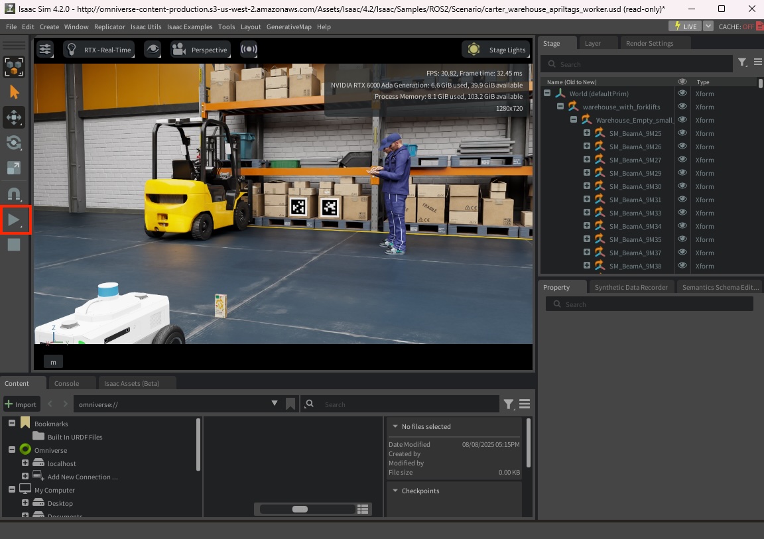Activate the Move tool in left toolbar
The image size is (764, 539).
point(14,117)
